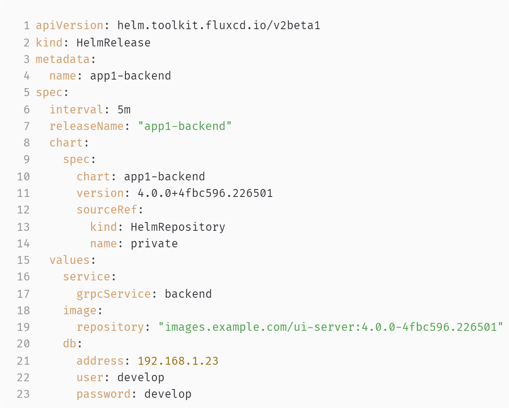Click the interval key

(x=76, y=109)
